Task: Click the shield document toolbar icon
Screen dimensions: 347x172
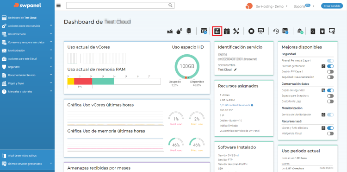Action: click(322, 31)
